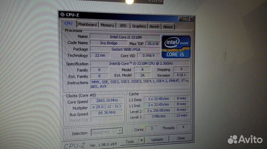Click the Name field Intel Core i5 3210M
The height and width of the screenshot is (149, 267).
(125, 37)
